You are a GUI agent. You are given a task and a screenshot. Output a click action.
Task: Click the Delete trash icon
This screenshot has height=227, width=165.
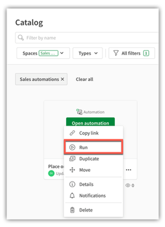[72, 210]
